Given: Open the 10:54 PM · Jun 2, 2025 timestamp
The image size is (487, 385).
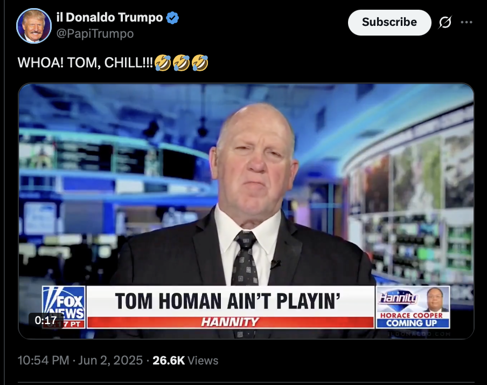Looking at the screenshot, I should click(x=80, y=360).
